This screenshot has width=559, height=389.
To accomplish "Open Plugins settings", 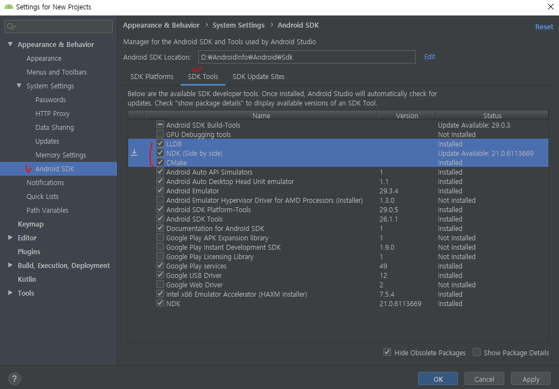I will coord(29,252).
